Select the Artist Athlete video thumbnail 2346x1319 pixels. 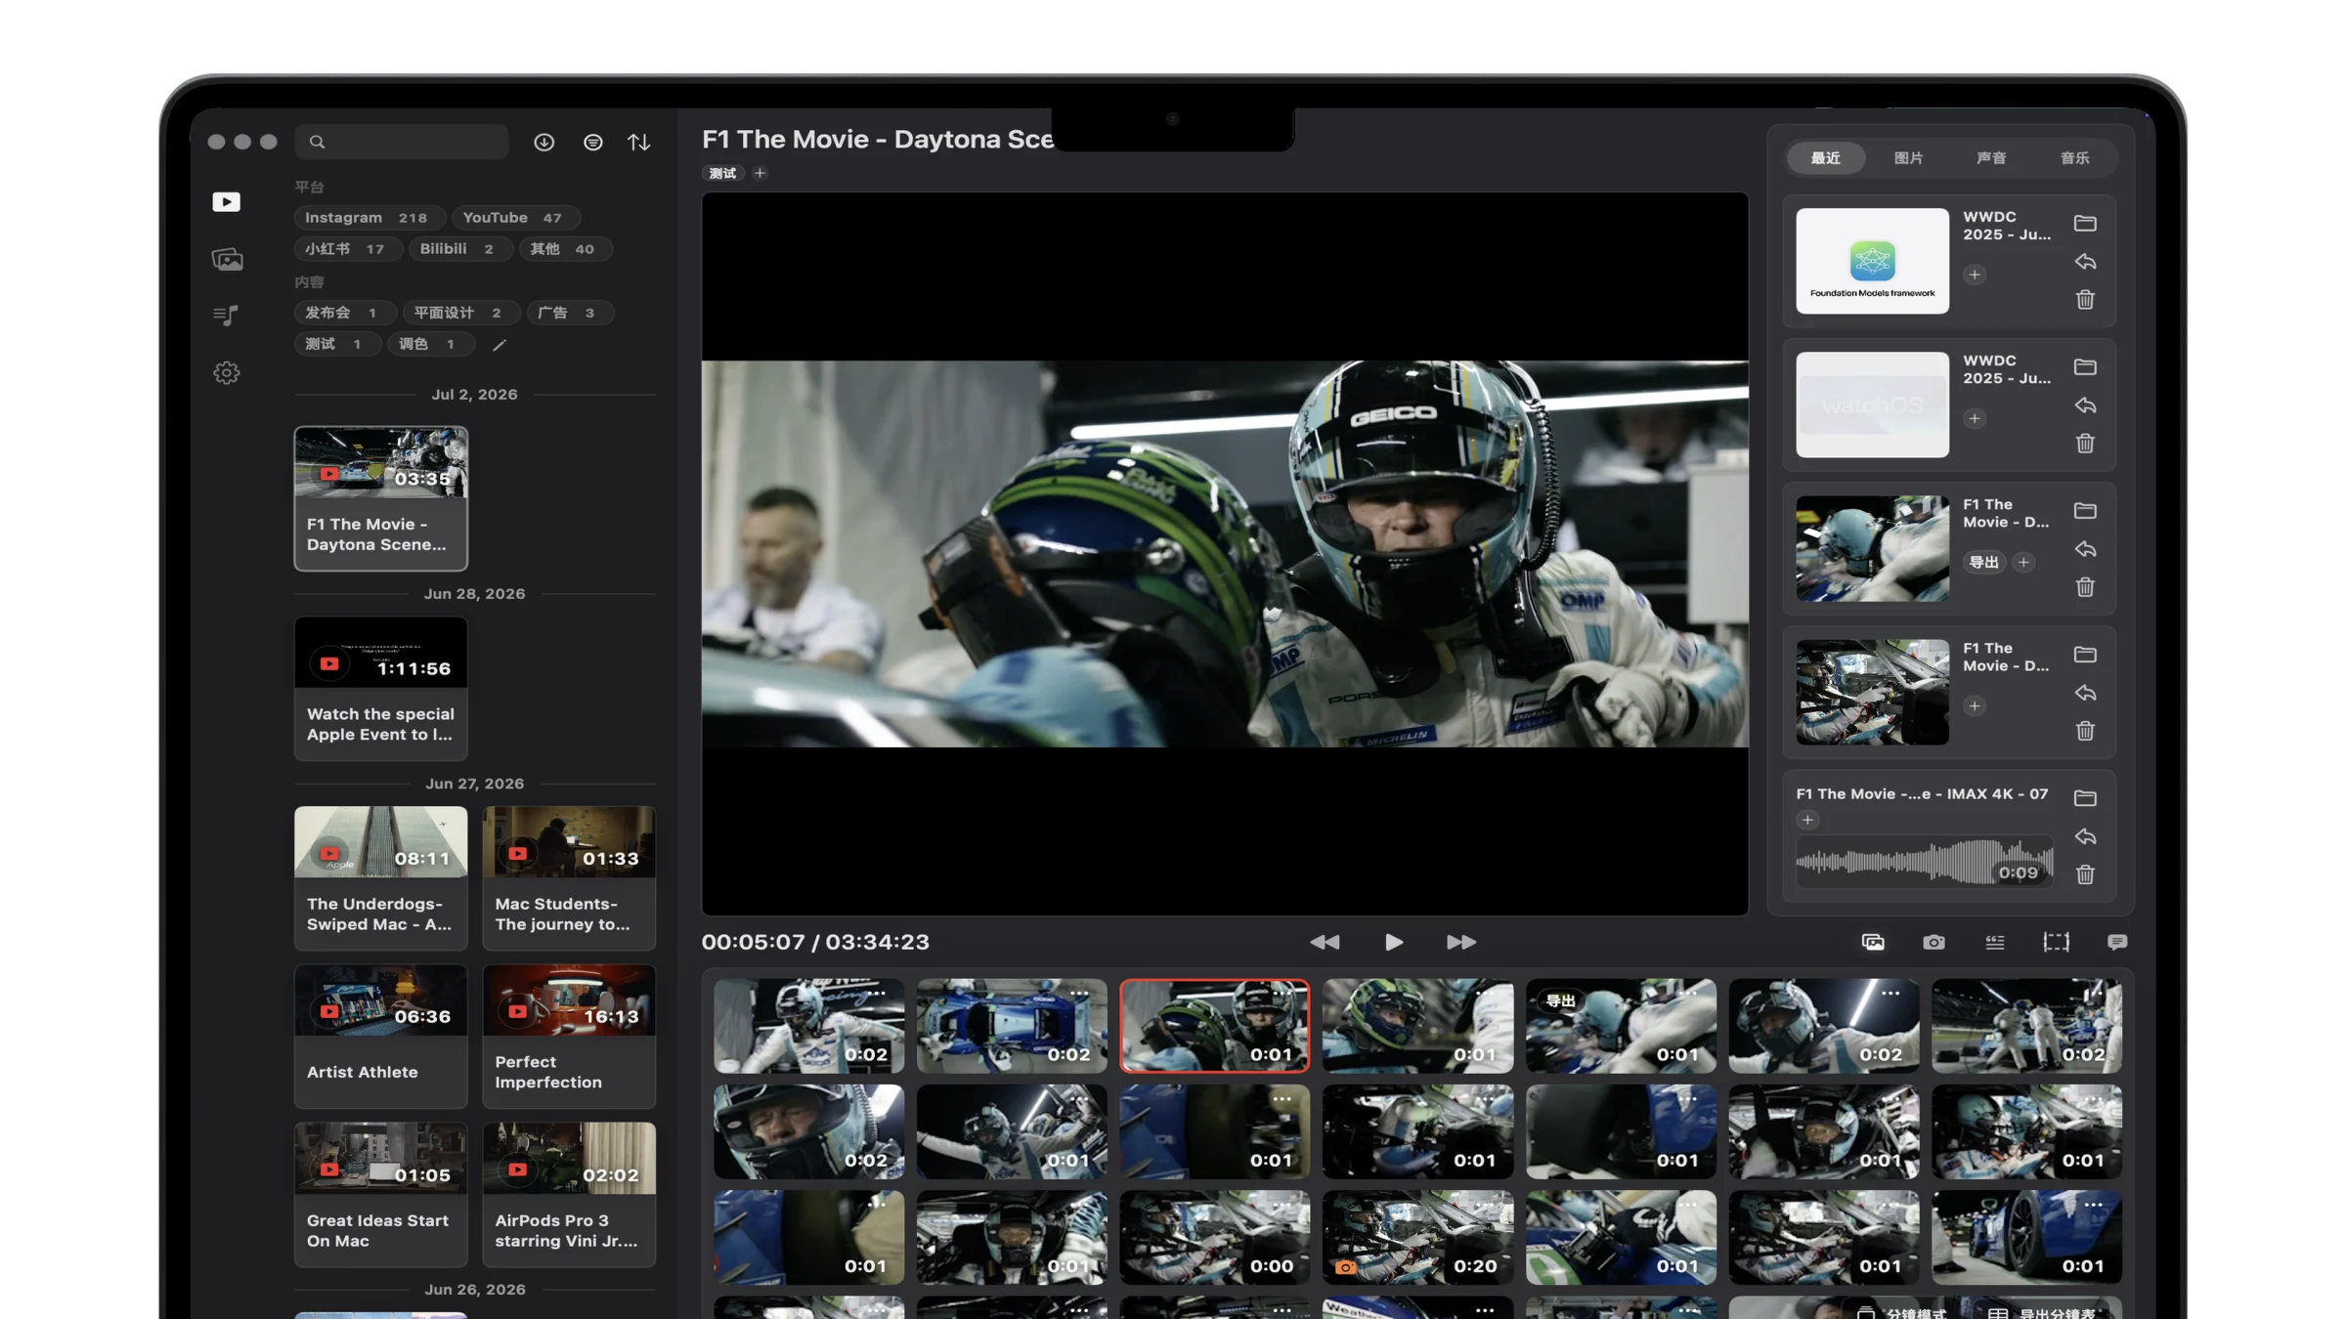pyautogui.click(x=381, y=1036)
